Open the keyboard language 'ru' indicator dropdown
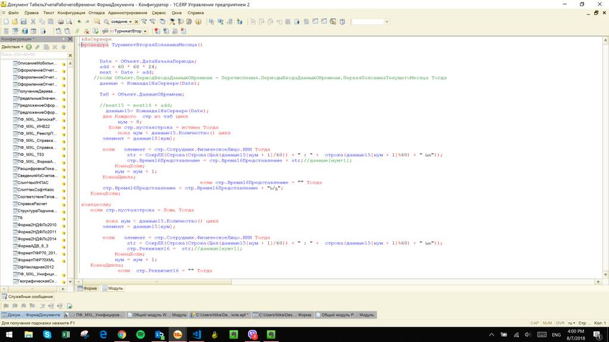 pyautogui.click(x=572, y=322)
